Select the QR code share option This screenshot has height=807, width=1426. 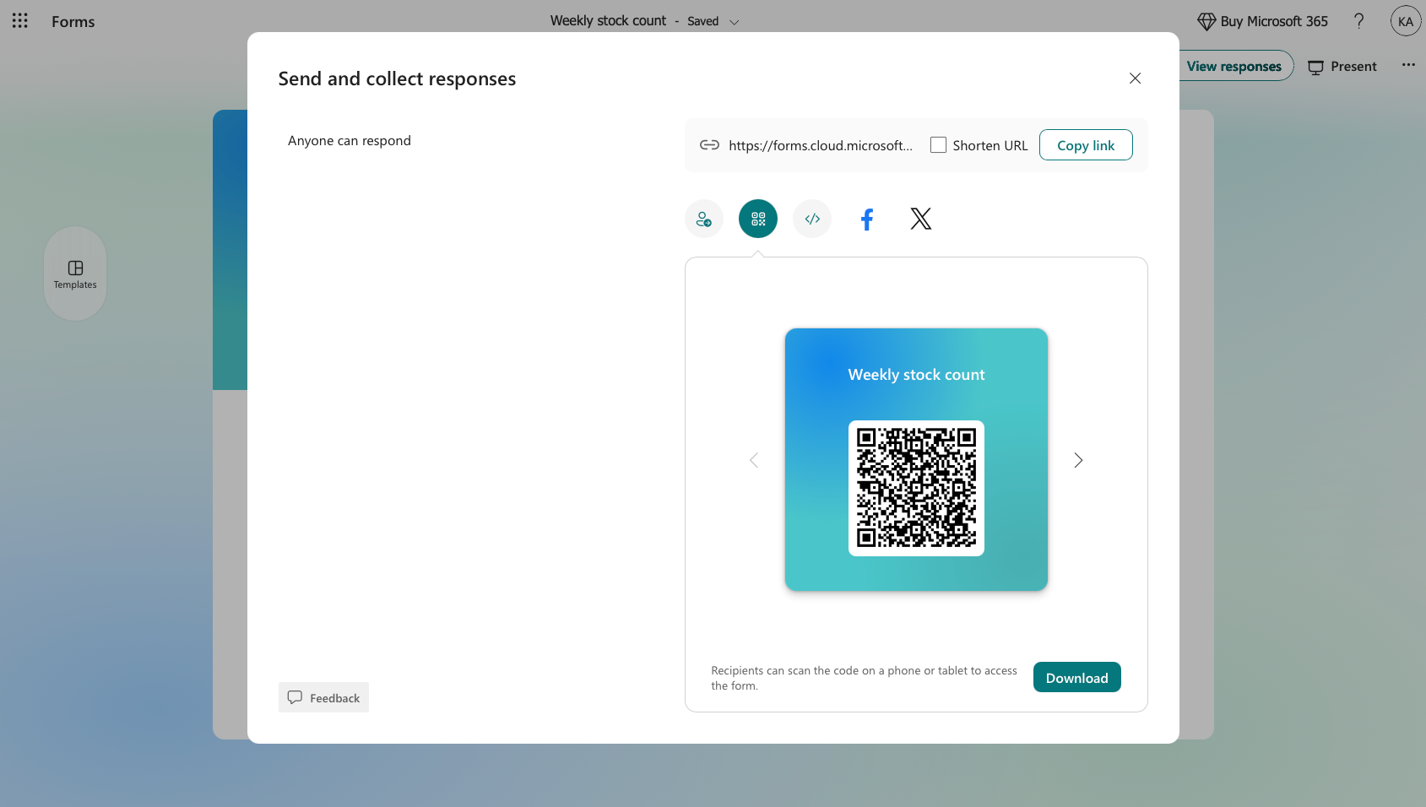758,219
